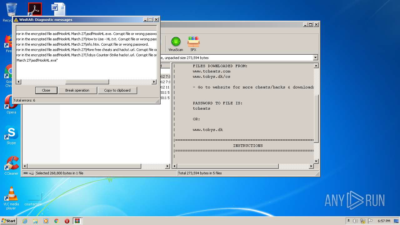Image resolution: width=400 pixels, height=225 pixels.
Task: Click the Internet Explorer taskbar icon
Action: pos(25,221)
